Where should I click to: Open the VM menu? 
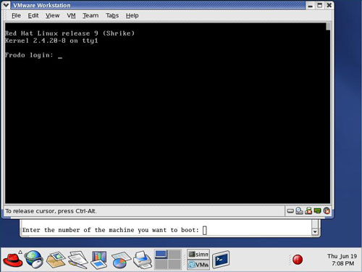[71, 15]
